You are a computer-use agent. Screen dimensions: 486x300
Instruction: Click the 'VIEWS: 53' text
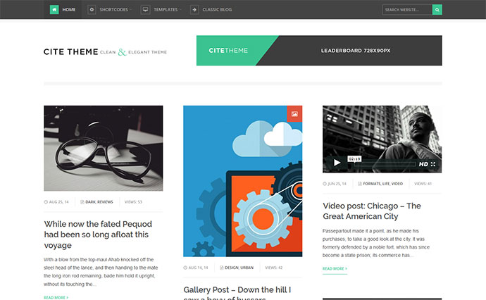[133, 201]
